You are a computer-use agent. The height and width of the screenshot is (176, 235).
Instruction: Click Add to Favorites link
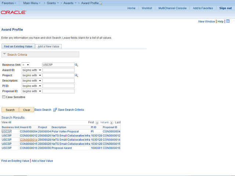pyautogui.click(x=203, y=8)
